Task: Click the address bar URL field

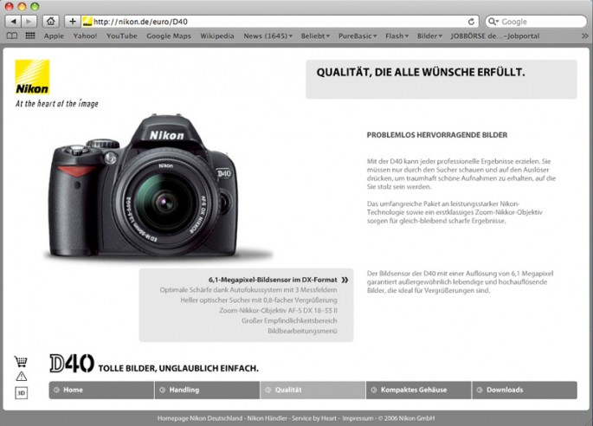Action: (280, 22)
